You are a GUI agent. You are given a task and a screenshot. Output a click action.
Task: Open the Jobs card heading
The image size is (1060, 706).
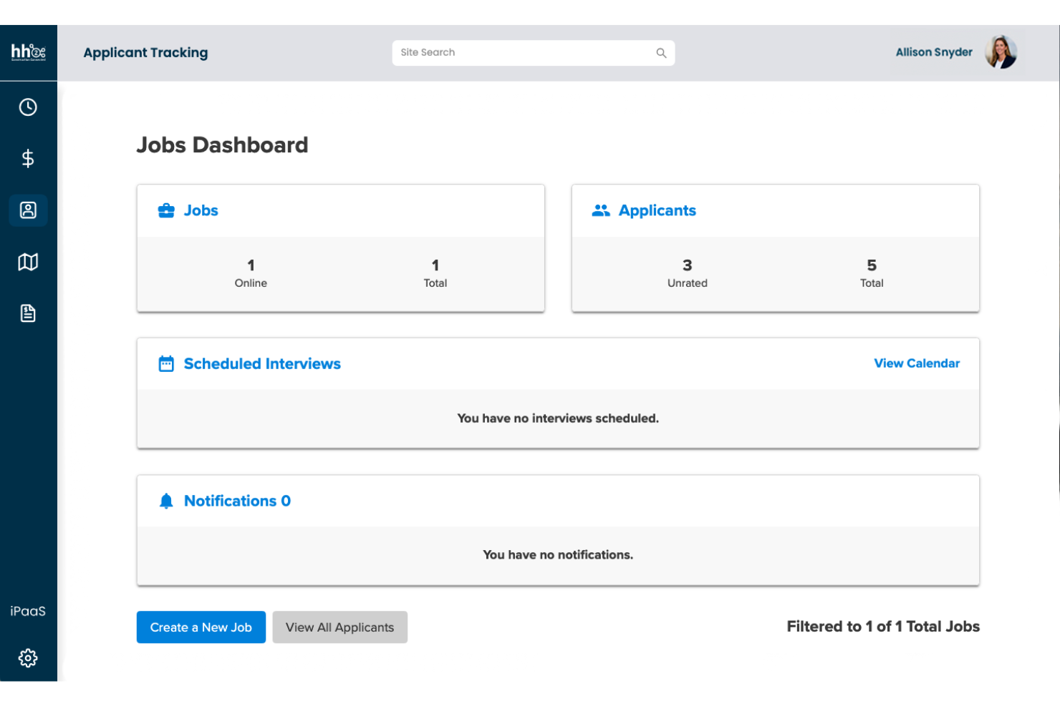point(201,210)
